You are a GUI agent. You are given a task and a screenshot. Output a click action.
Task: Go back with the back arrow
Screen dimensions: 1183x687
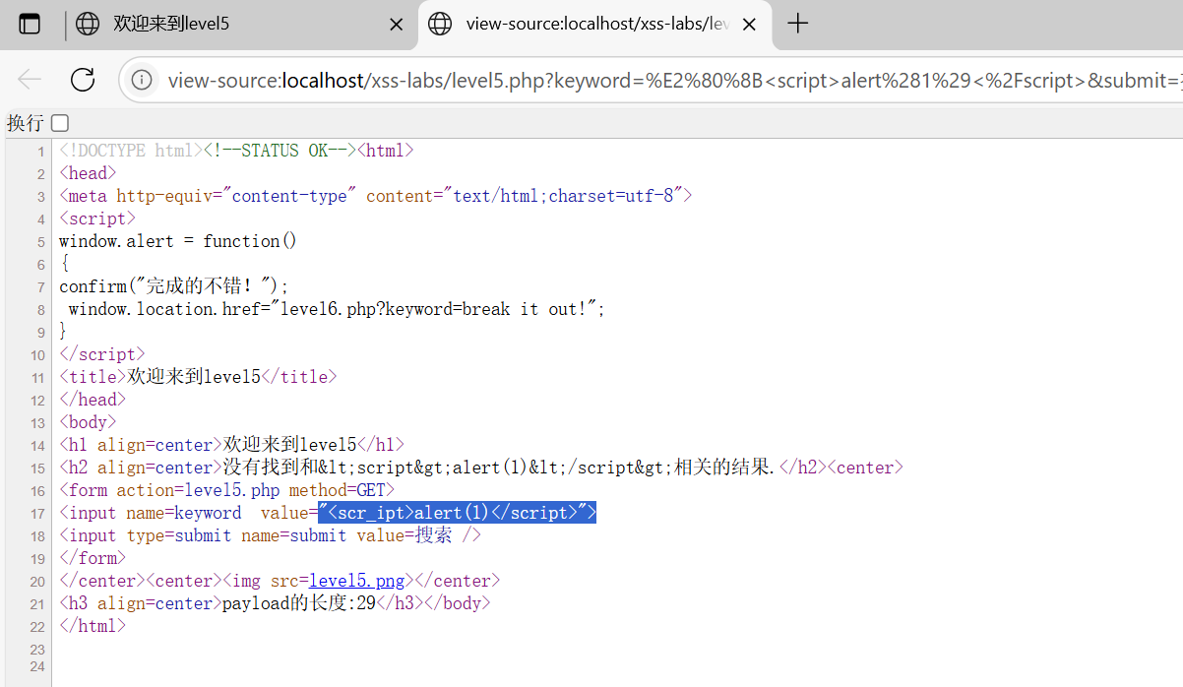[30, 80]
